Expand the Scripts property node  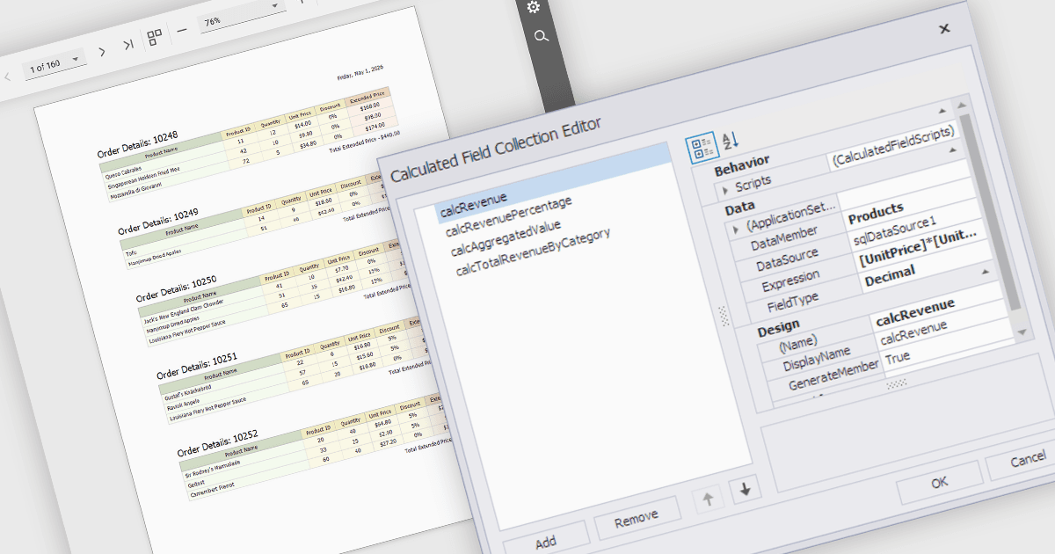tap(725, 189)
